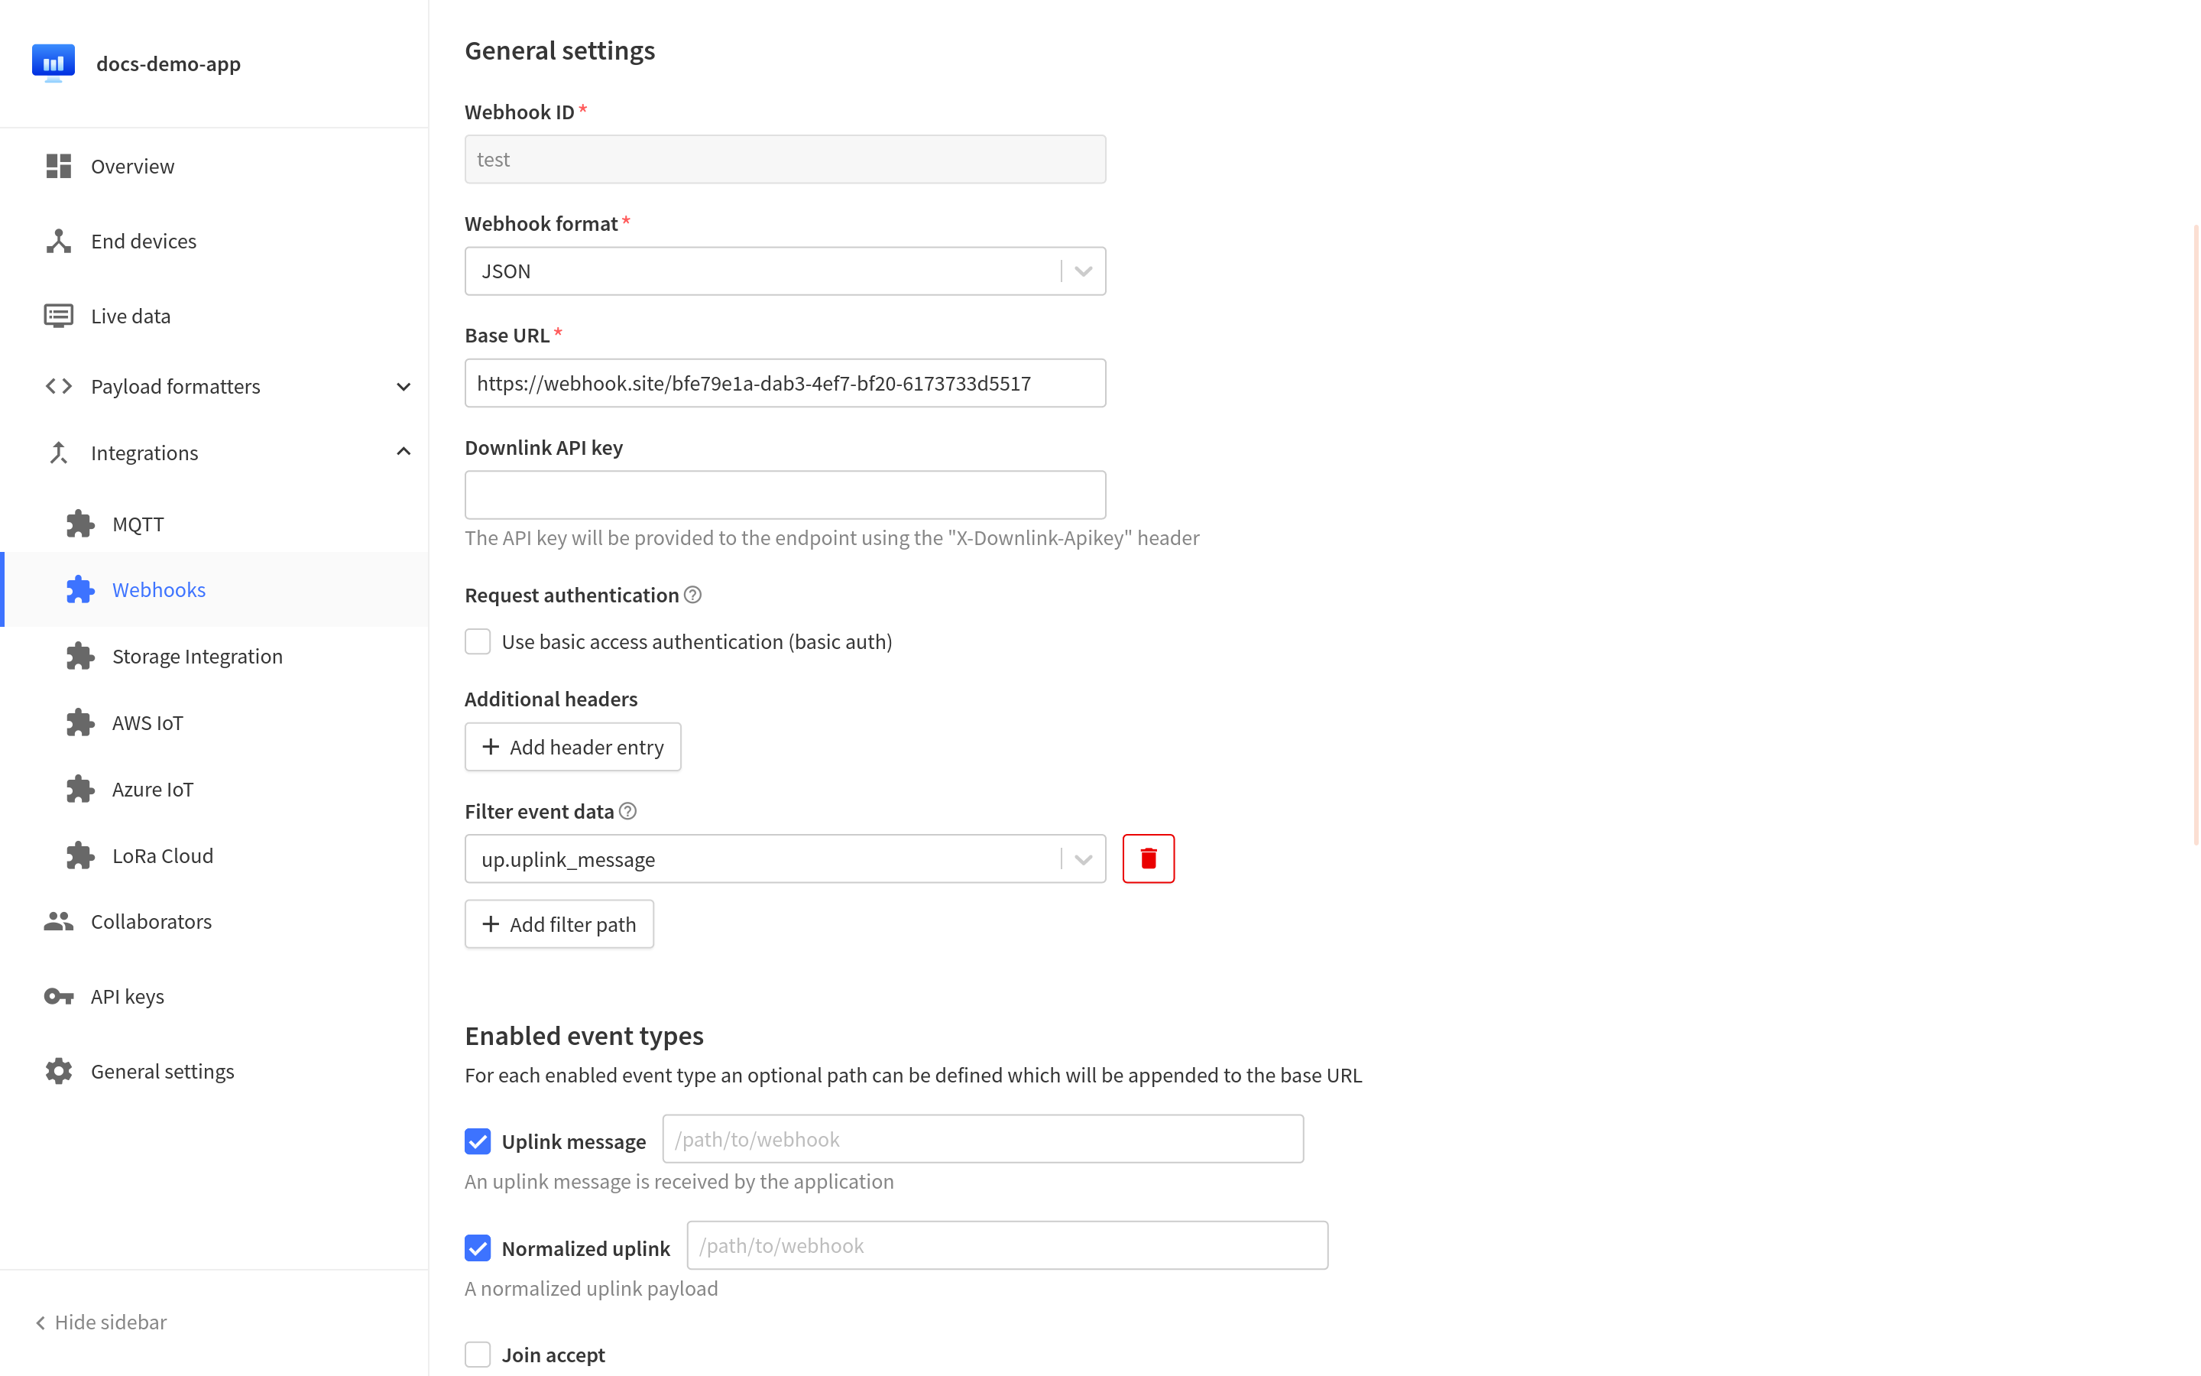Expand the Filter event data dropdown
Image resolution: width=2201 pixels, height=1376 pixels.
[1082, 858]
